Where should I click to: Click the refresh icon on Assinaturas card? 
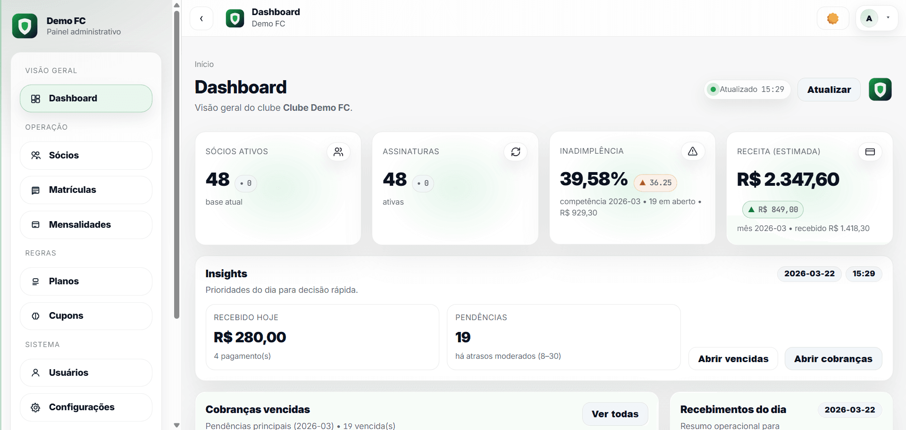(x=516, y=152)
